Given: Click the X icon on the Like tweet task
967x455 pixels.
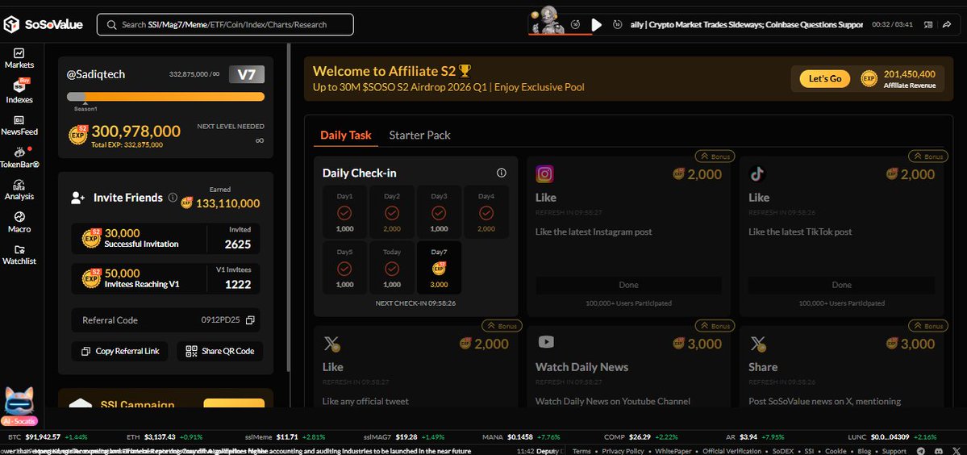Looking at the screenshot, I should click(331, 344).
